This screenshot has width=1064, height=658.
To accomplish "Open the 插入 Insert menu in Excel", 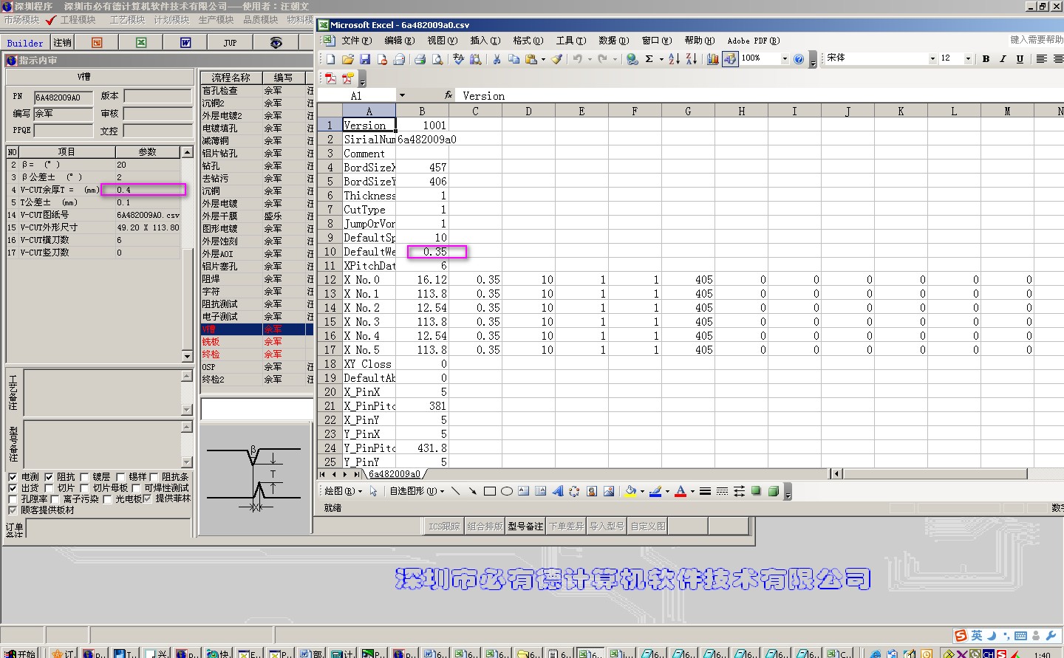I will click(485, 41).
